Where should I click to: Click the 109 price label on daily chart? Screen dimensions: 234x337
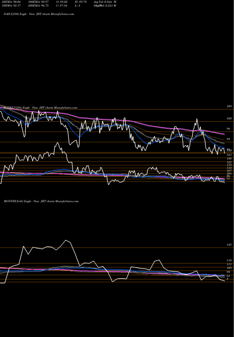click(x=229, y=106)
